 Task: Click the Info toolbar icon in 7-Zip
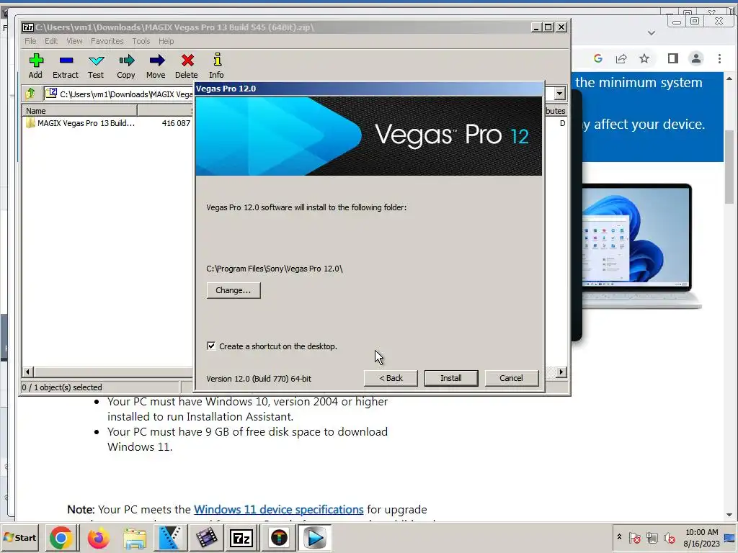coord(216,66)
